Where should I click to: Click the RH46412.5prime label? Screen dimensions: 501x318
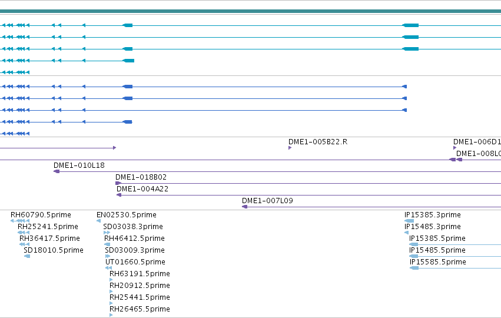134,238
